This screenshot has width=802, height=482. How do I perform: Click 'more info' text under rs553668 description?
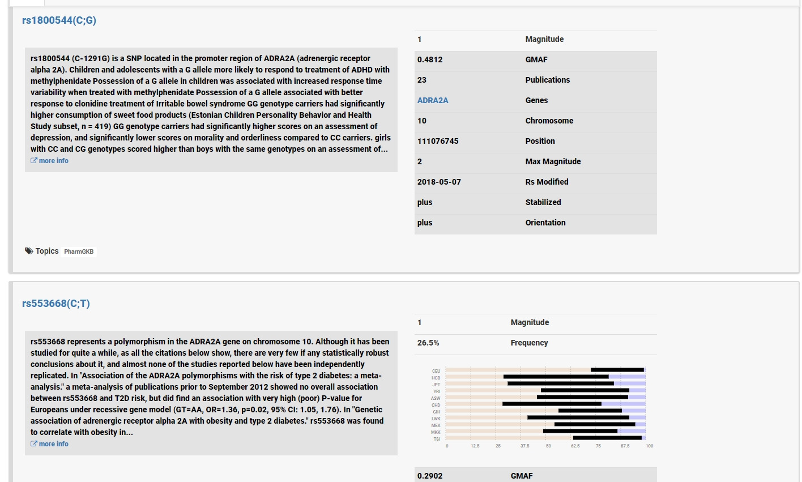[x=54, y=444]
